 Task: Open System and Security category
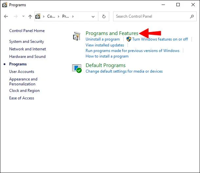coord(27,42)
